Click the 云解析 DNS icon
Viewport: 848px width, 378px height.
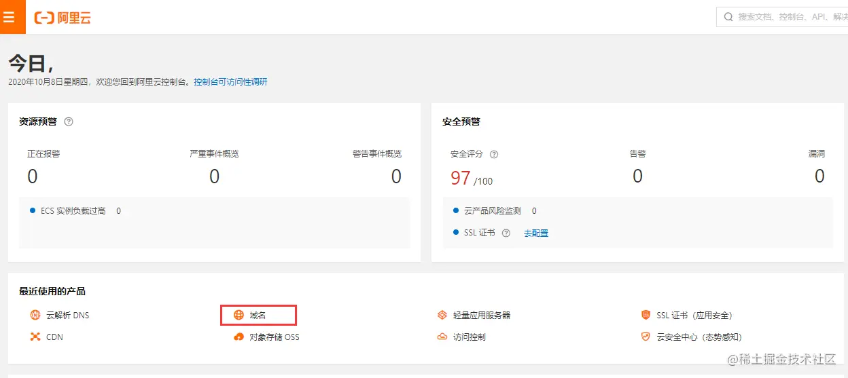point(35,315)
